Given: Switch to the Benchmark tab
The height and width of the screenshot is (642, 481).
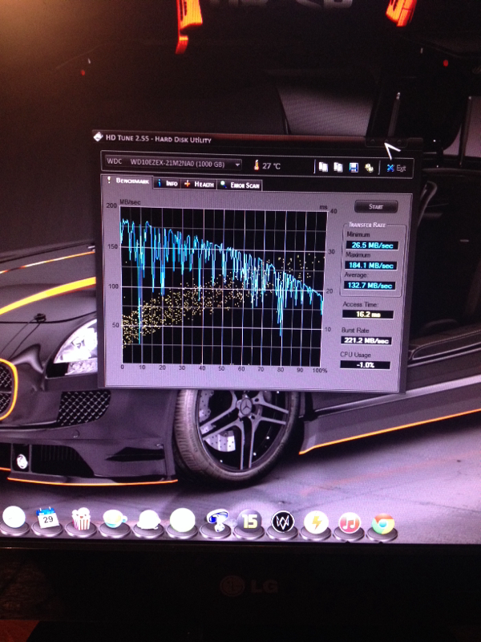Looking at the screenshot, I should pyautogui.click(x=127, y=181).
